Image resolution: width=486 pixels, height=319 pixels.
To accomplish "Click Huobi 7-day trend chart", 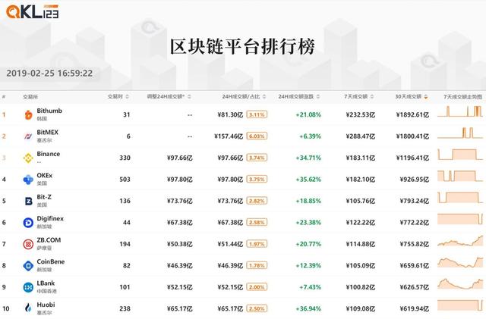I will (x=460, y=305).
